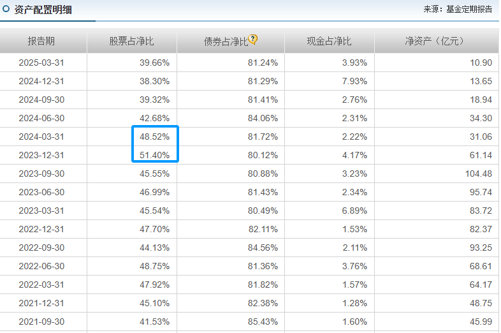Screen dimensions: 501x333
Task: Click stock ratio value 39.66%
Action: pyautogui.click(x=154, y=63)
